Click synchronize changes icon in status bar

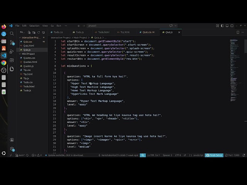[27, 155]
